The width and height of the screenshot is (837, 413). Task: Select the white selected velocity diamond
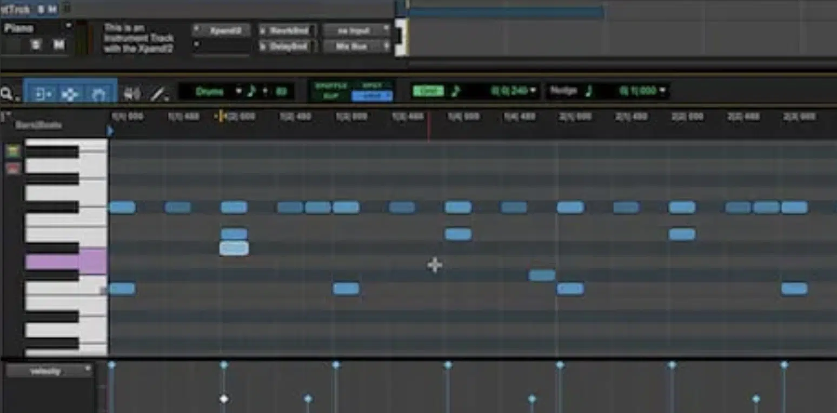[224, 399]
